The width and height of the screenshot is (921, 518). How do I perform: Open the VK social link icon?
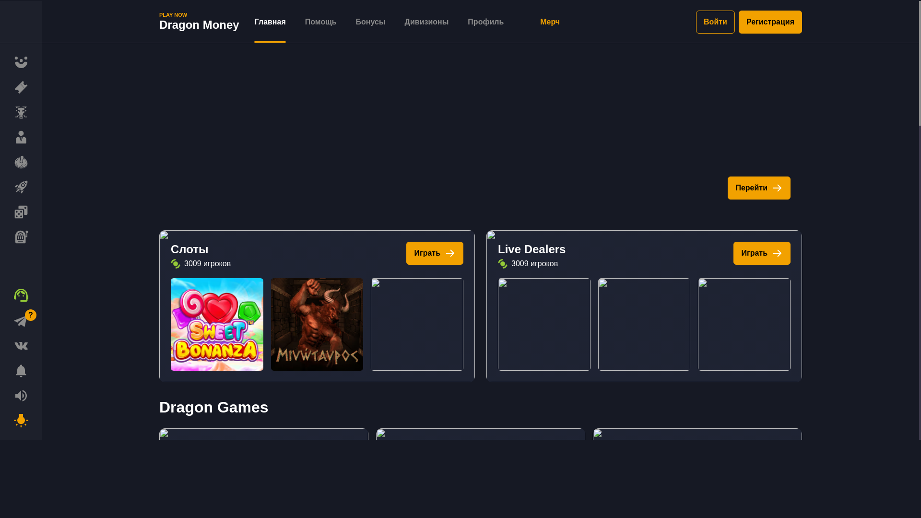(21, 346)
